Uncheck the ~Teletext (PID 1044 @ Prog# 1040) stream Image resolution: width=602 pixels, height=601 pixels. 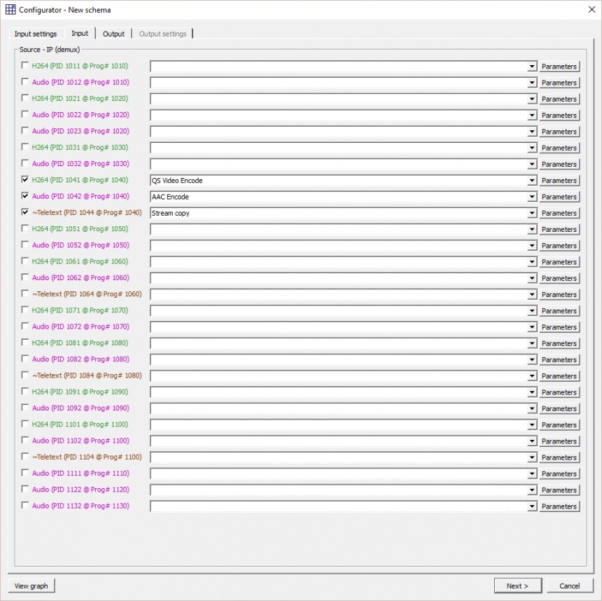coord(25,212)
